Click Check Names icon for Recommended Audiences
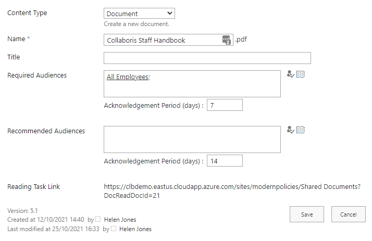This screenshot has width=372, height=241. tap(290, 130)
